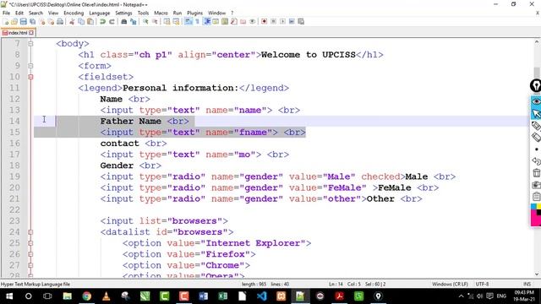Screen dimensions: 541x304
Task: Open the Encoding menu
Action: click(74, 13)
